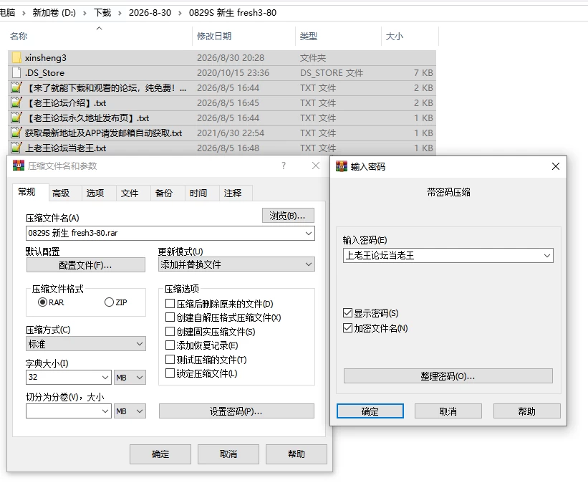Sort by the 名称 column header

point(19,37)
